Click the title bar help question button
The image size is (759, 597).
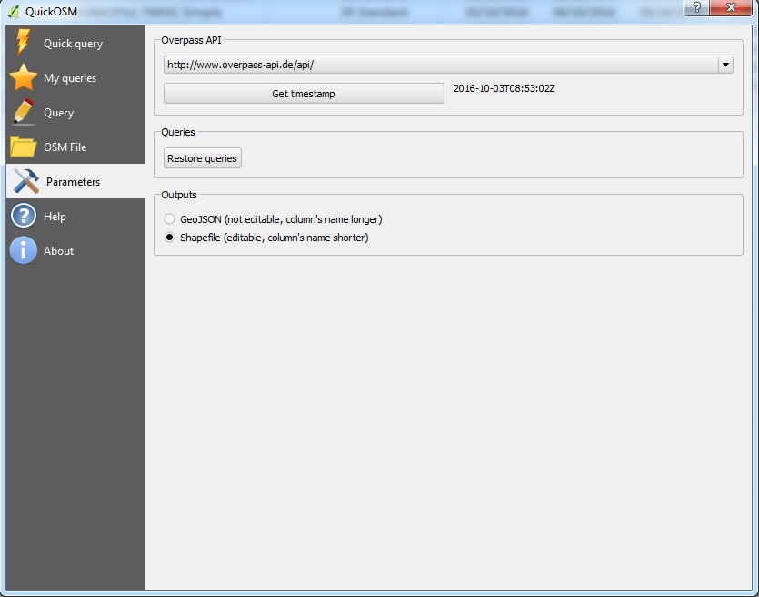pyautogui.click(x=696, y=8)
